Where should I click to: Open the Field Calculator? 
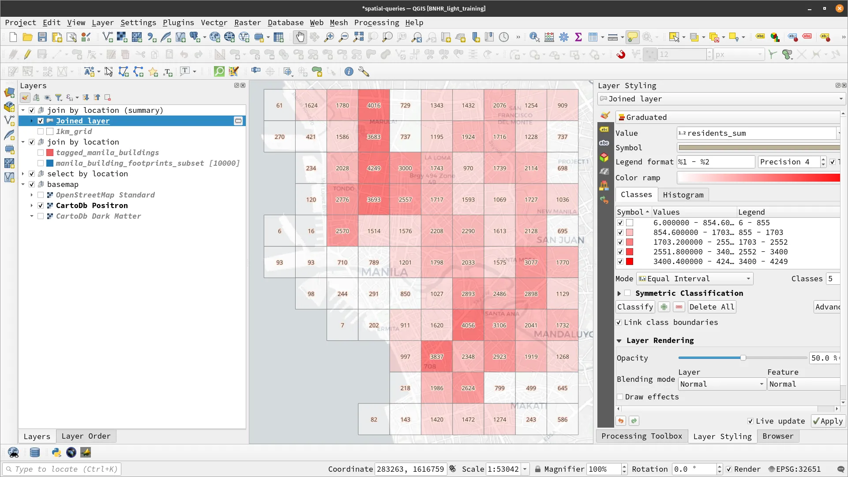pos(549,37)
